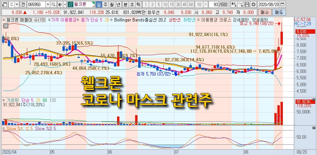Switch to the minute 분 chart

(125, 4)
